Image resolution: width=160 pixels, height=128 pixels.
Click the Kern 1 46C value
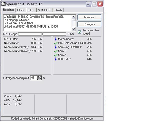(x=89, y=51)
